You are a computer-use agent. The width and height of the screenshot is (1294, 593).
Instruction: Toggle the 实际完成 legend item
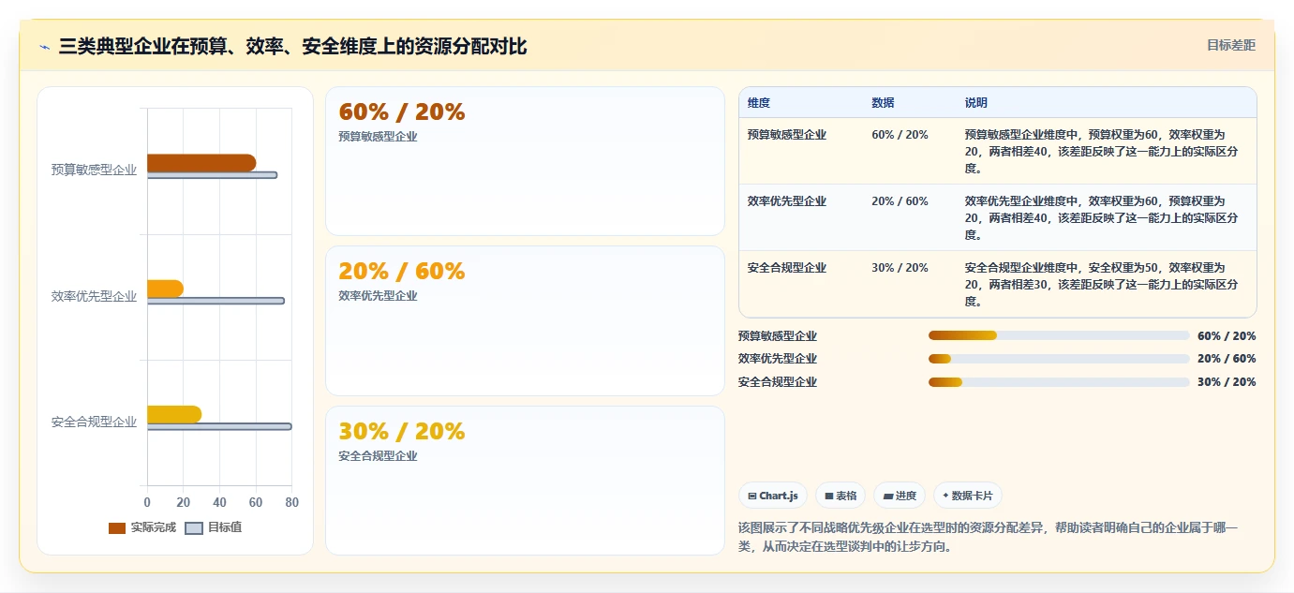[x=142, y=527]
